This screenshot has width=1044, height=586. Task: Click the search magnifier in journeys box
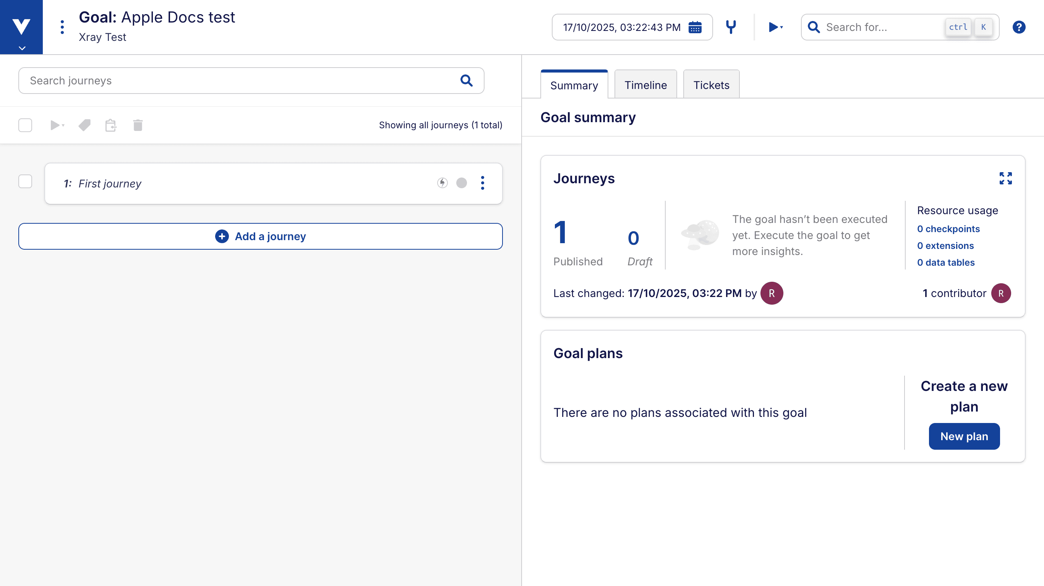point(467,81)
